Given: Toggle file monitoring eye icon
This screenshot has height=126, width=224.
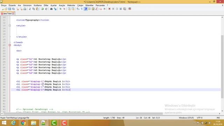Looking at the screenshot, I should [x=105, y=9].
